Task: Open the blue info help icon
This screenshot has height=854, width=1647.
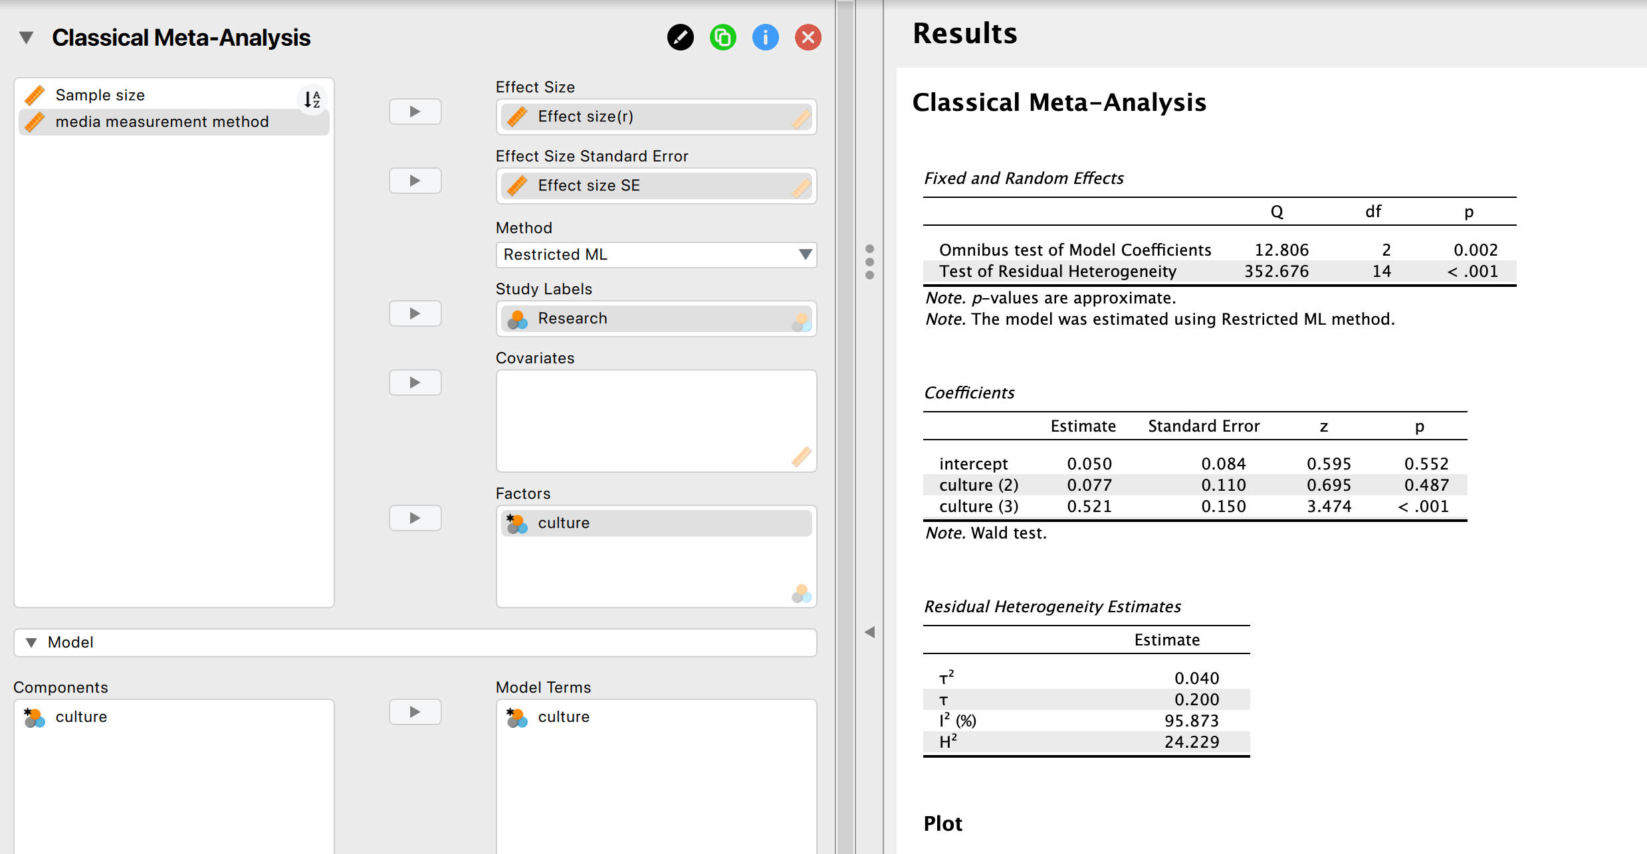Action: click(765, 37)
